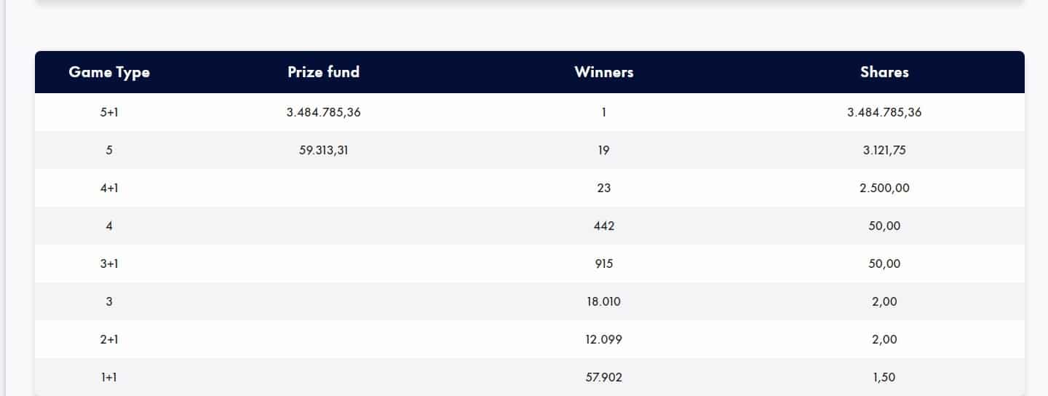
Task: Click the 18.010 winners value
Action: click(603, 301)
